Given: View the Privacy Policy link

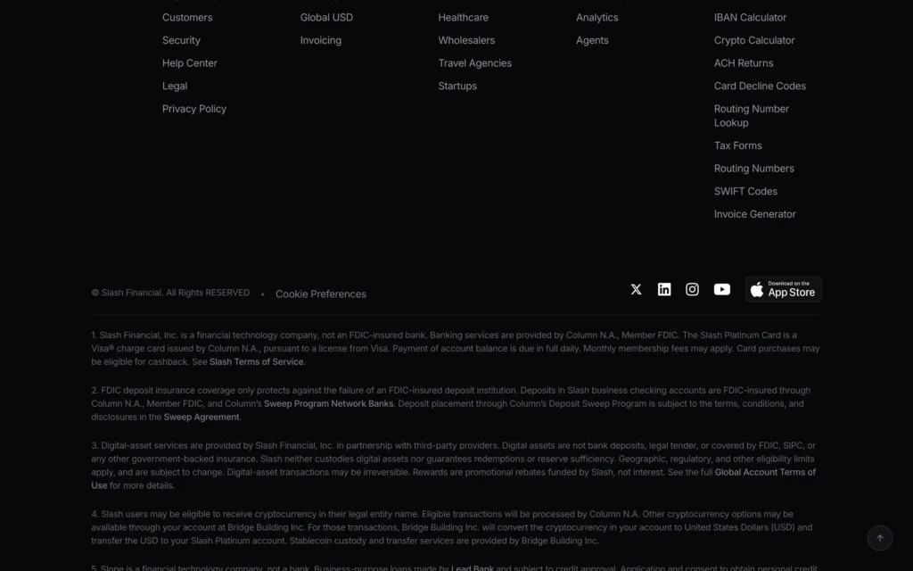Looking at the screenshot, I should click(194, 109).
